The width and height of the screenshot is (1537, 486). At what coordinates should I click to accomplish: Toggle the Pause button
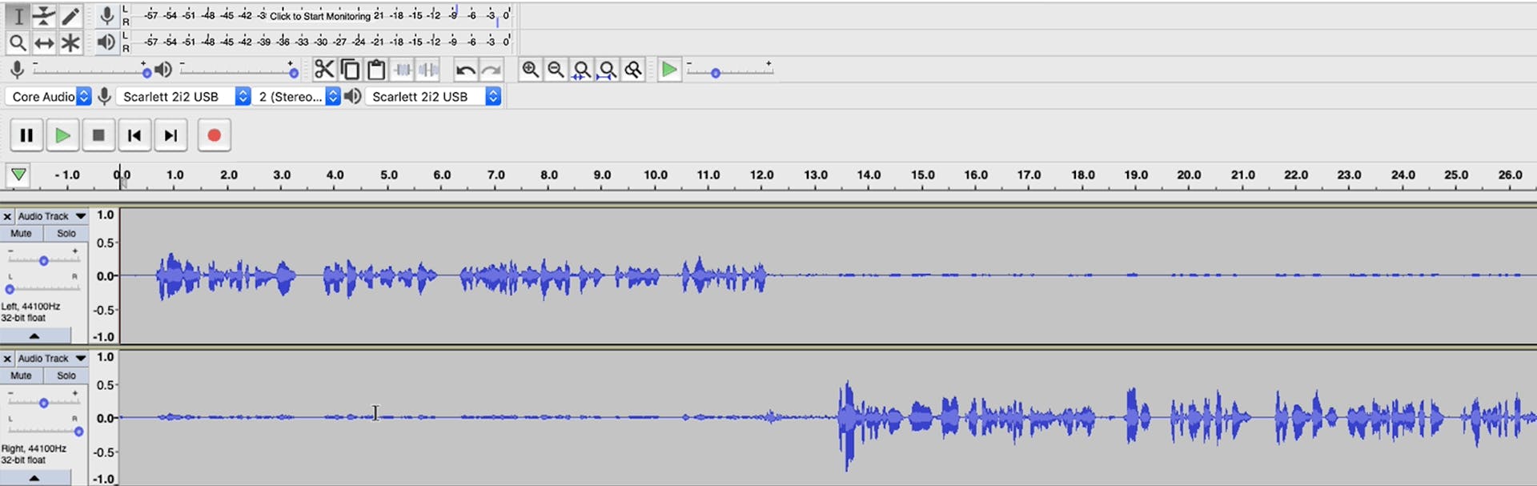coord(26,135)
